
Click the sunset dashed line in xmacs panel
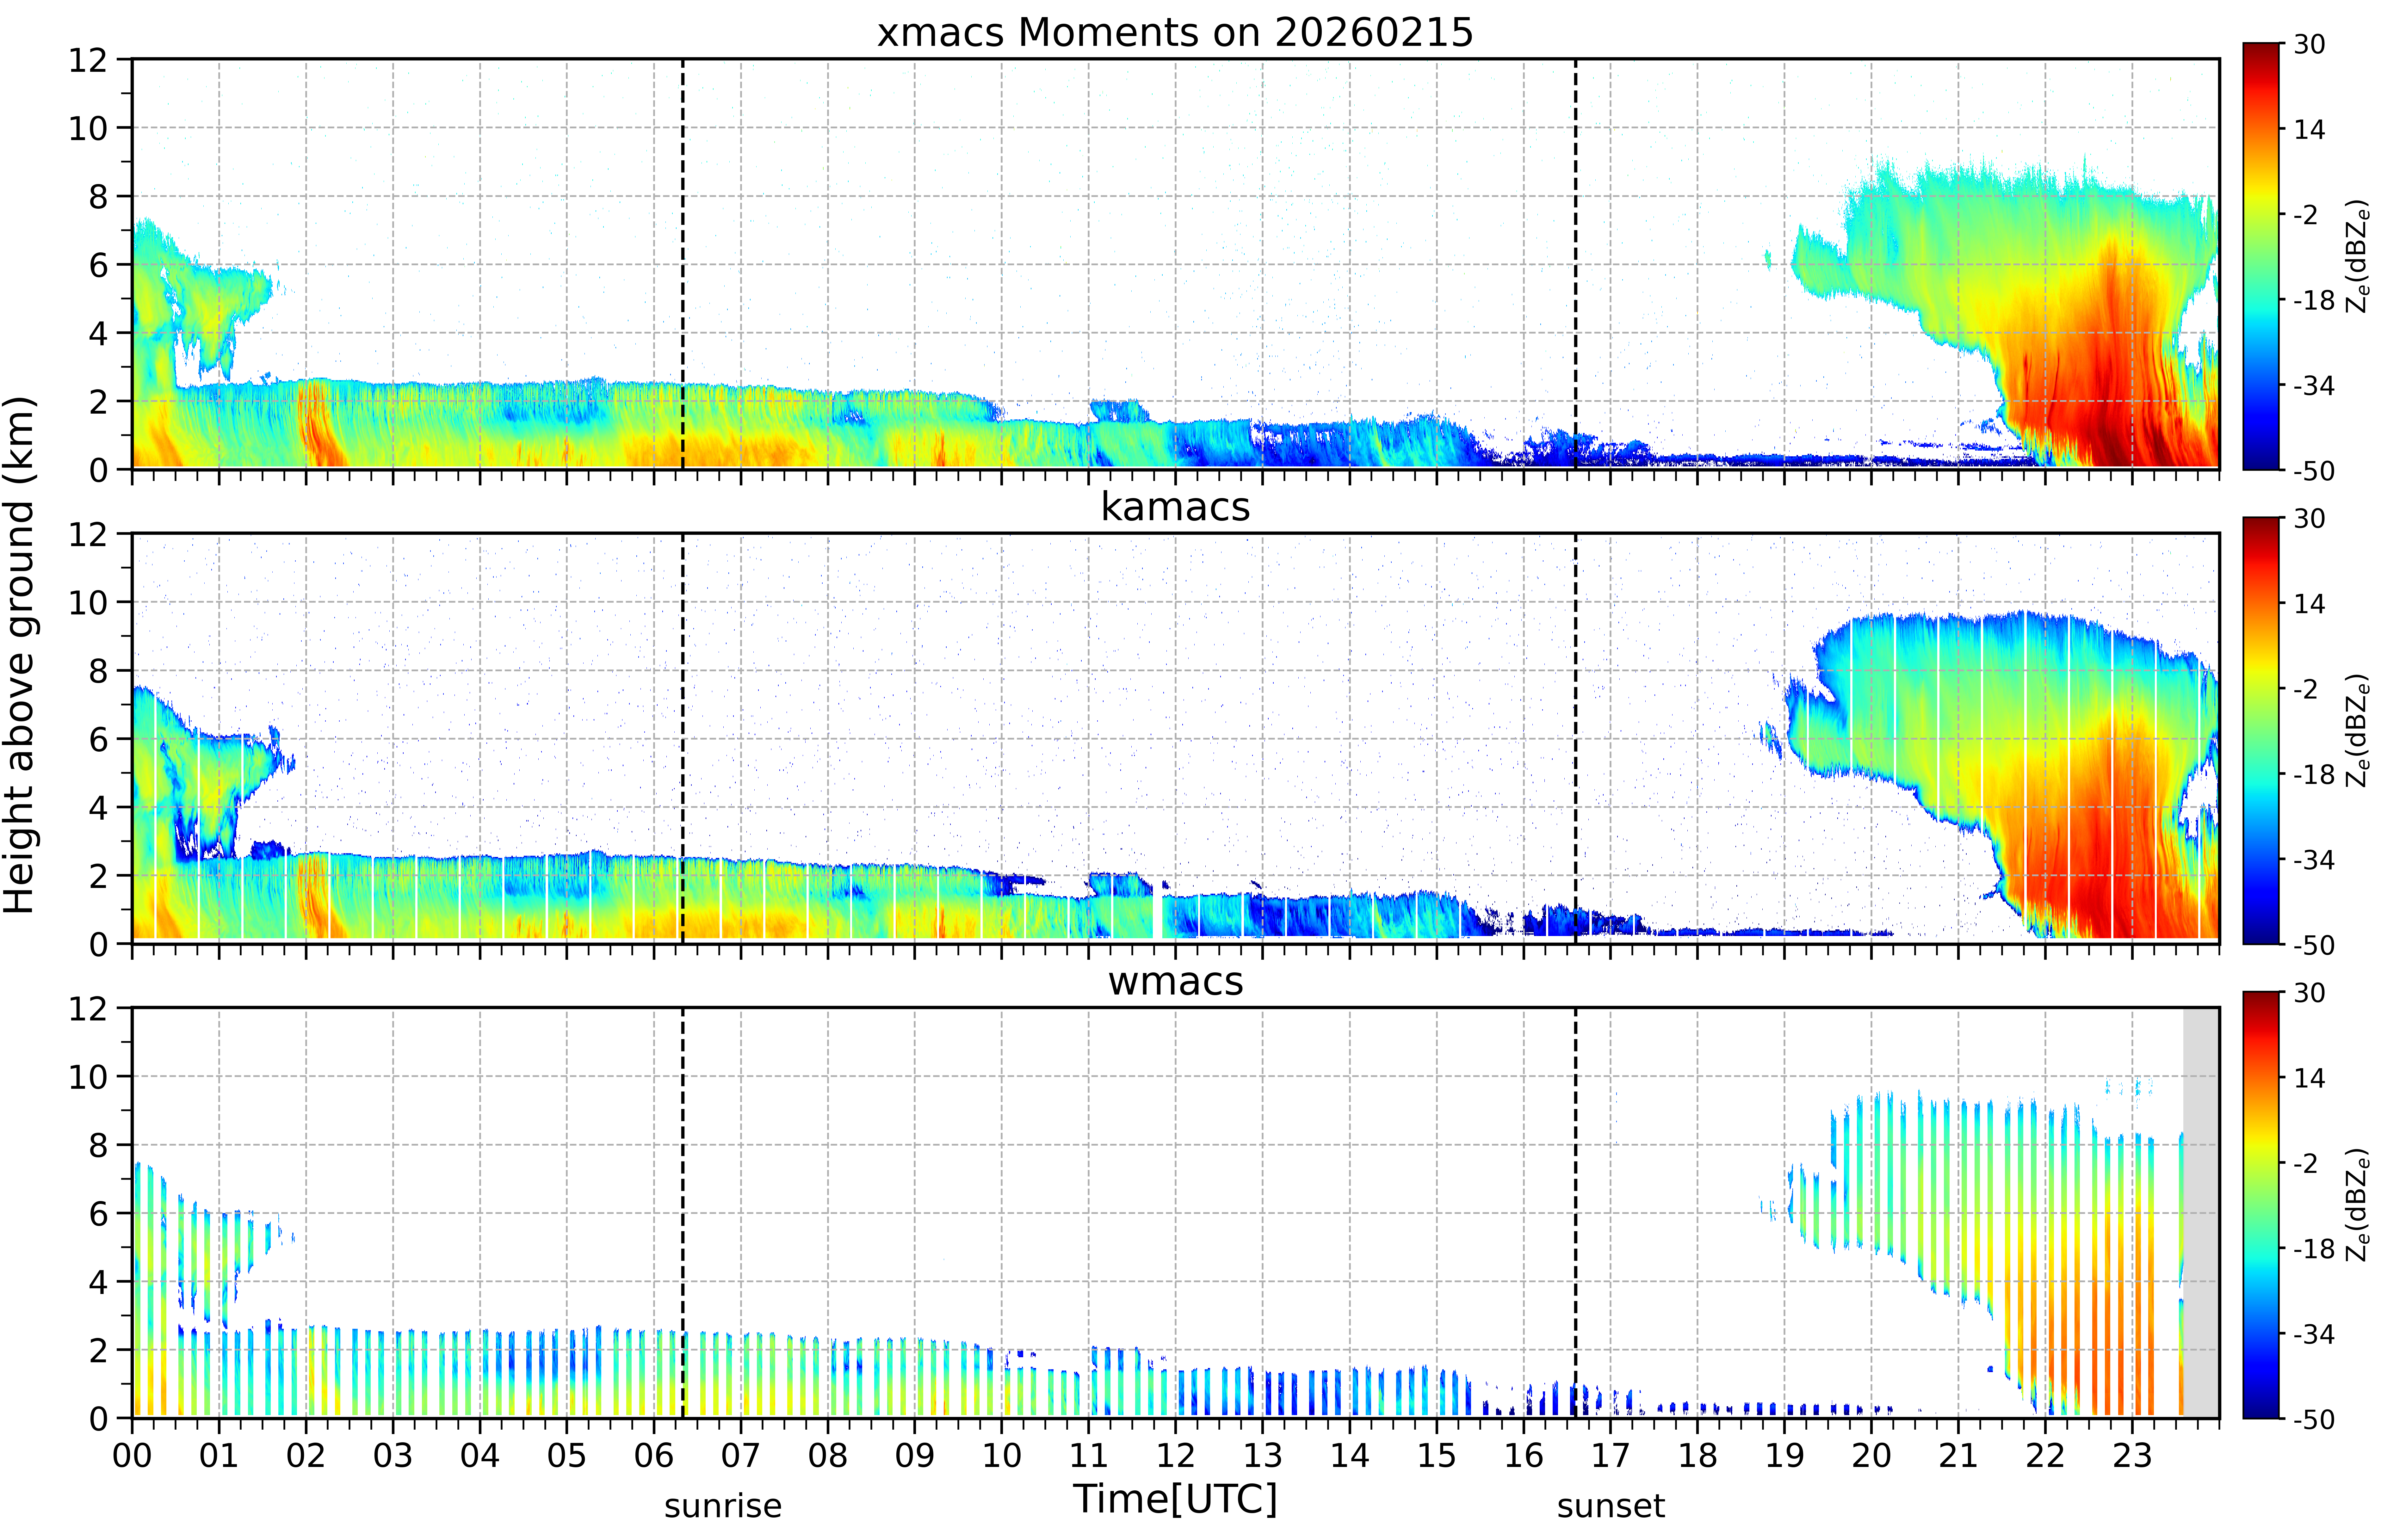click(1576, 264)
